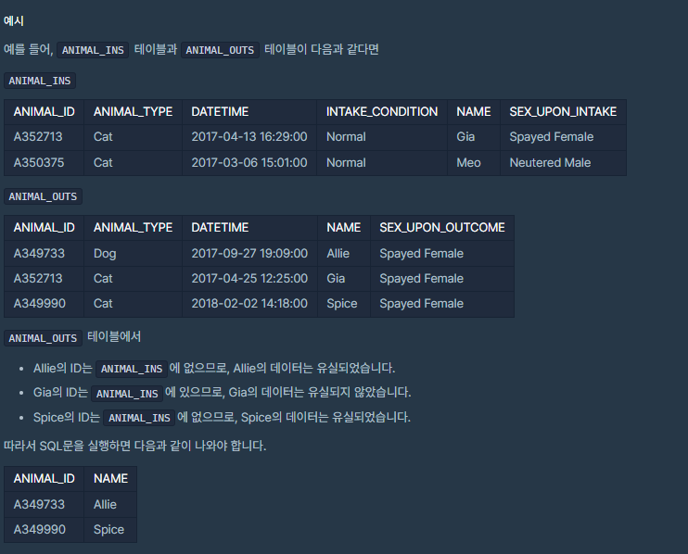Viewport: 688px width, 554px height.
Task: Click NAME header in the ANIMAL_INS table
Action: 474,112
